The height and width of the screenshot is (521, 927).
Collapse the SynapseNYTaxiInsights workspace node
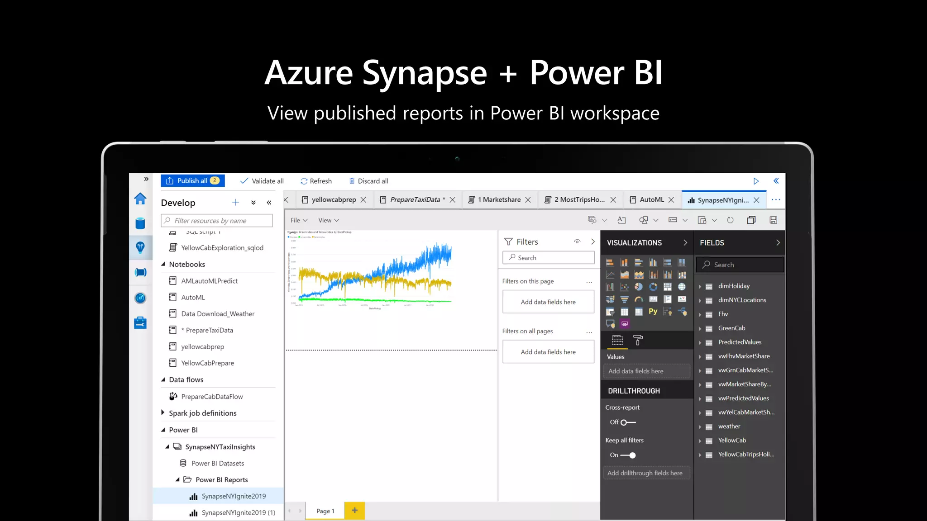[167, 447]
